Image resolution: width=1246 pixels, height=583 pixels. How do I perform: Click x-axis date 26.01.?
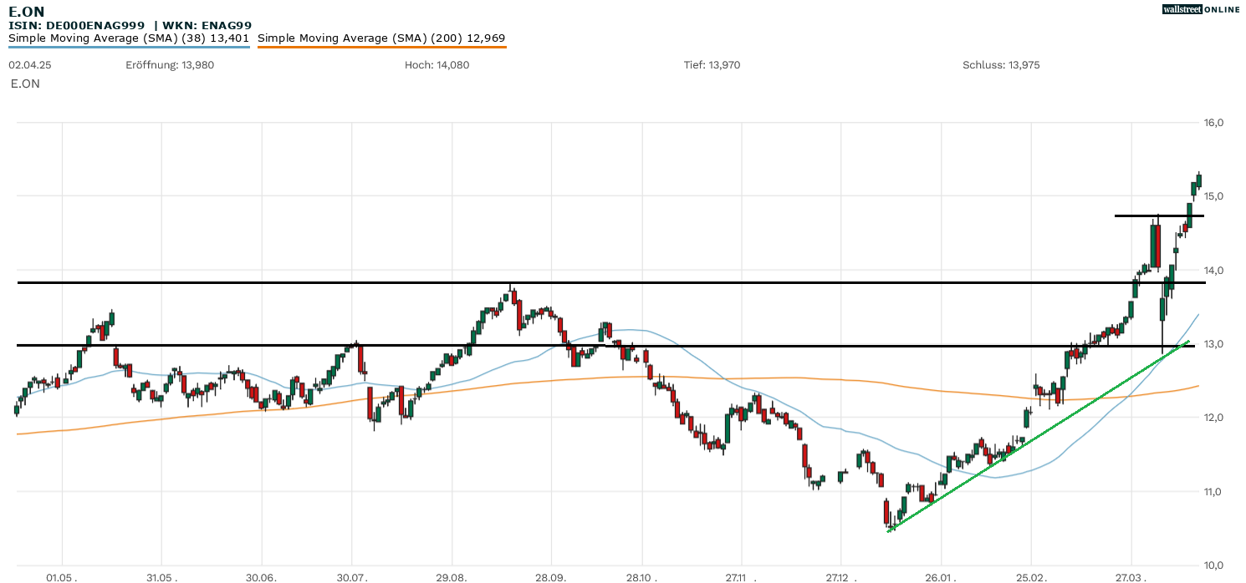pyautogui.click(x=941, y=576)
